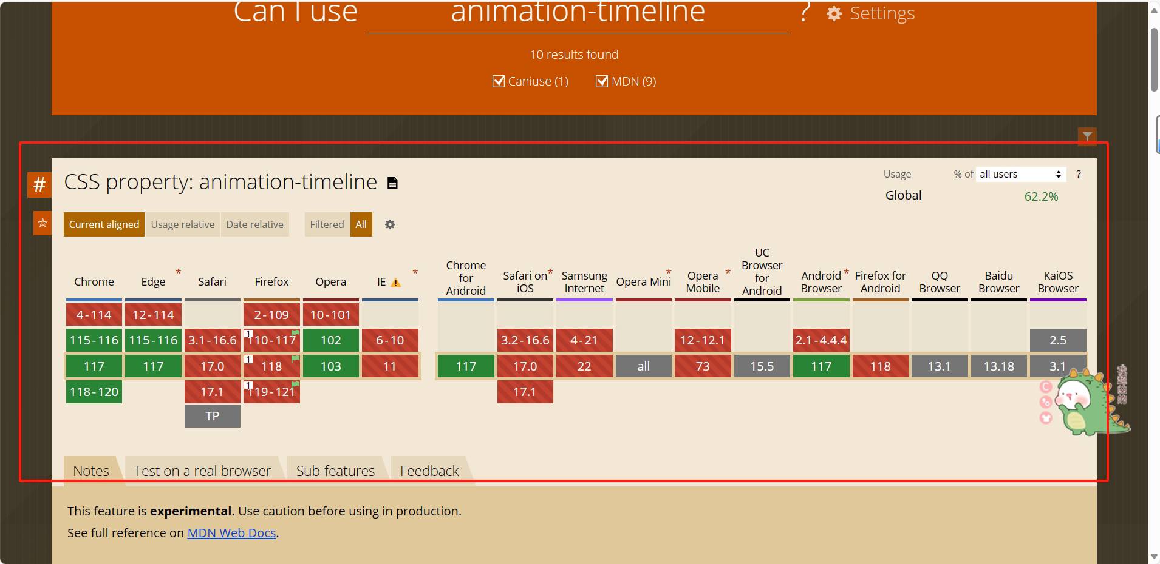Click the Baidu Browser 13.18 cell
This screenshot has width=1160, height=564.
tap(998, 366)
